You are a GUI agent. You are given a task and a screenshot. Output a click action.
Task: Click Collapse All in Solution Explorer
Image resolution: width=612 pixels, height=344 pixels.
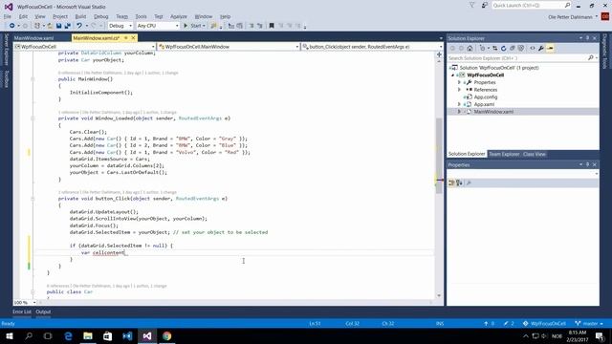coord(513,49)
